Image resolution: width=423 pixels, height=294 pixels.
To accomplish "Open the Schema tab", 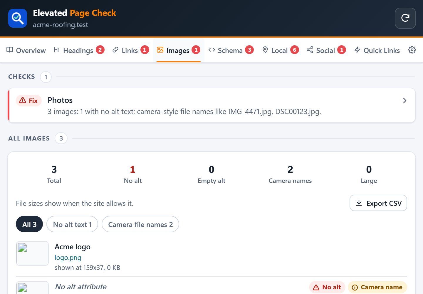I will click(231, 50).
